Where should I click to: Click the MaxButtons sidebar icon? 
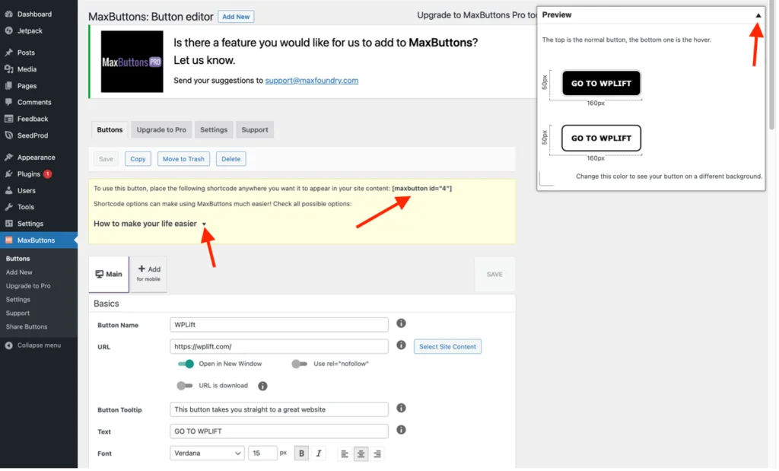9,240
